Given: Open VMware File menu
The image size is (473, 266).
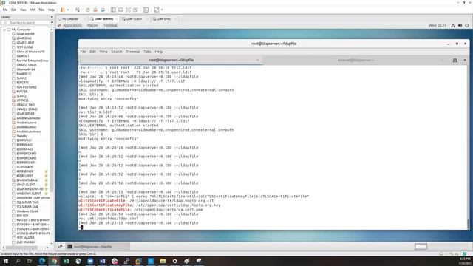Looking at the screenshot, I should point(5,10).
